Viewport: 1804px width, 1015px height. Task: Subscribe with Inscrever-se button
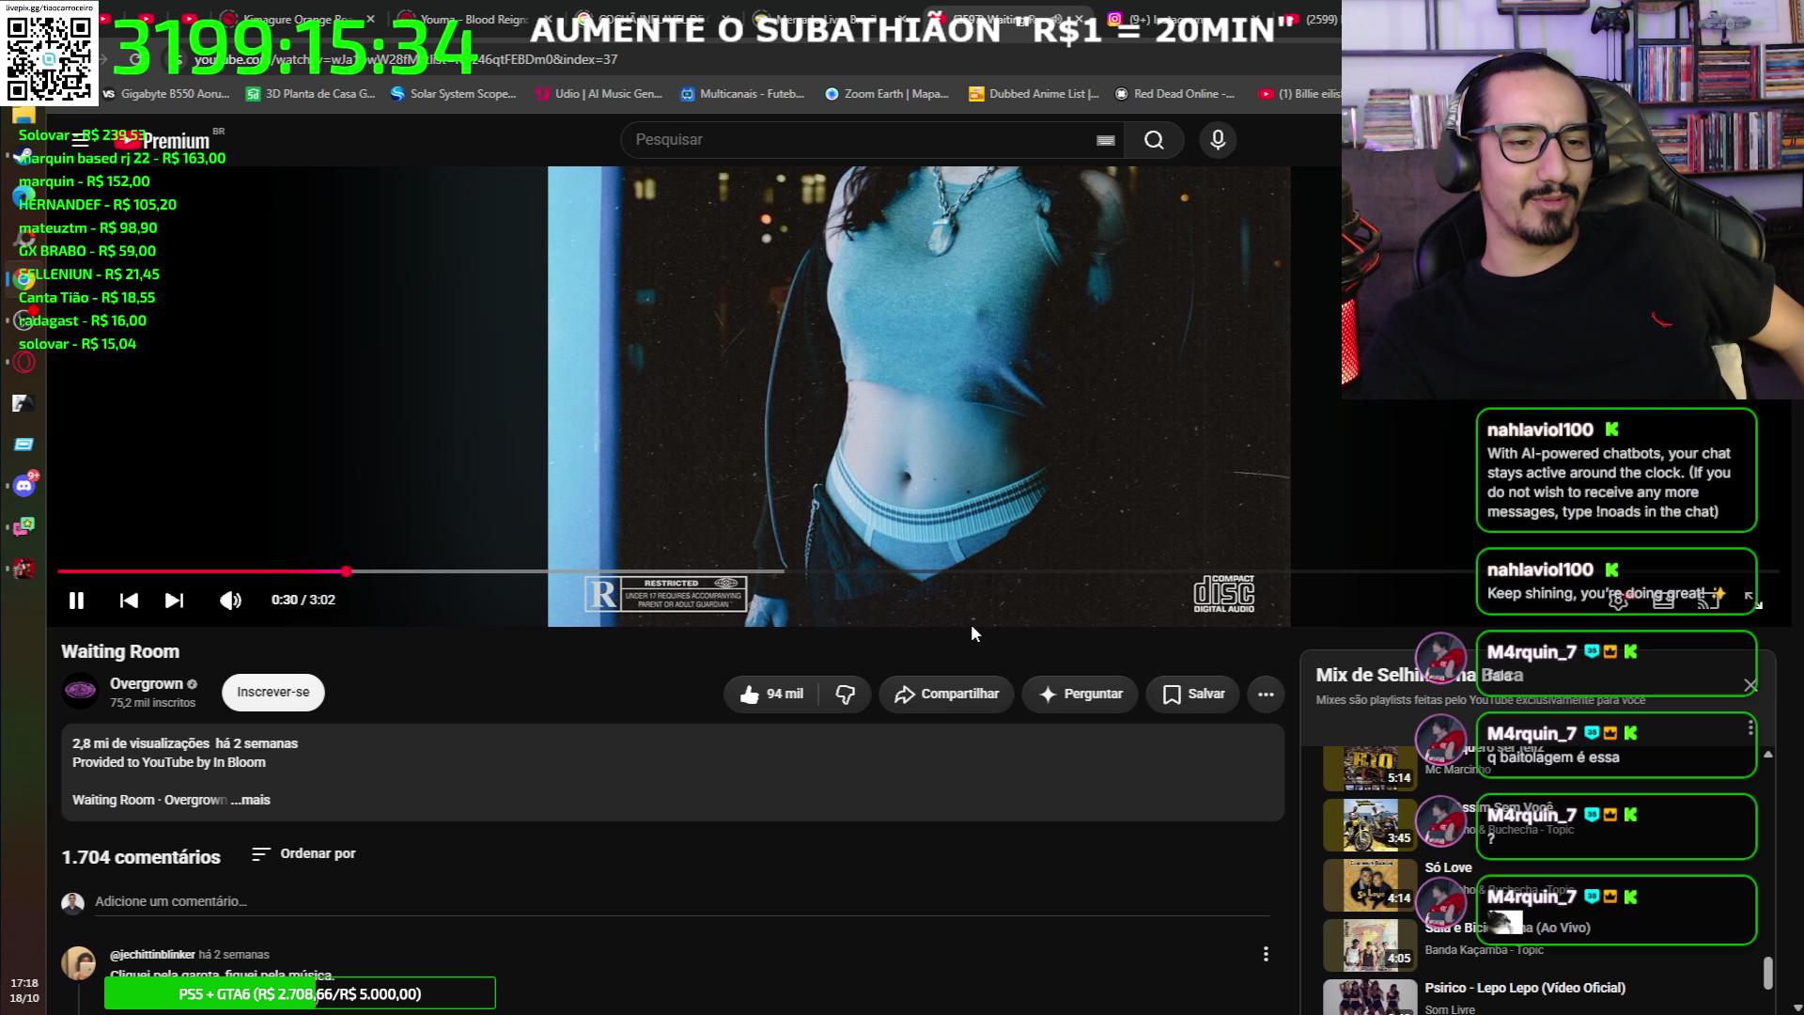click(x=273, y=693)
